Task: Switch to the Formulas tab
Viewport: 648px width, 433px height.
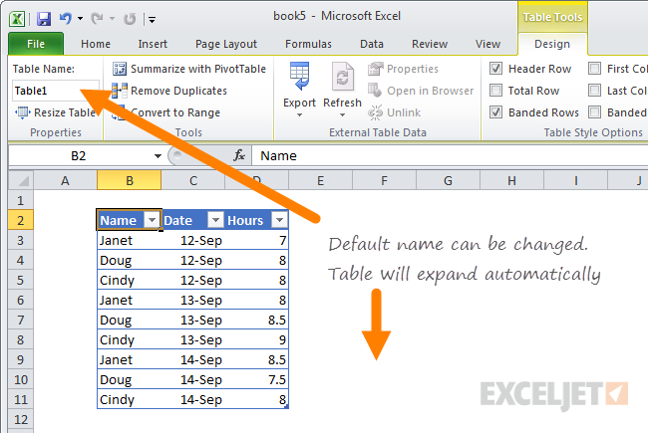Action: point(308,44)
